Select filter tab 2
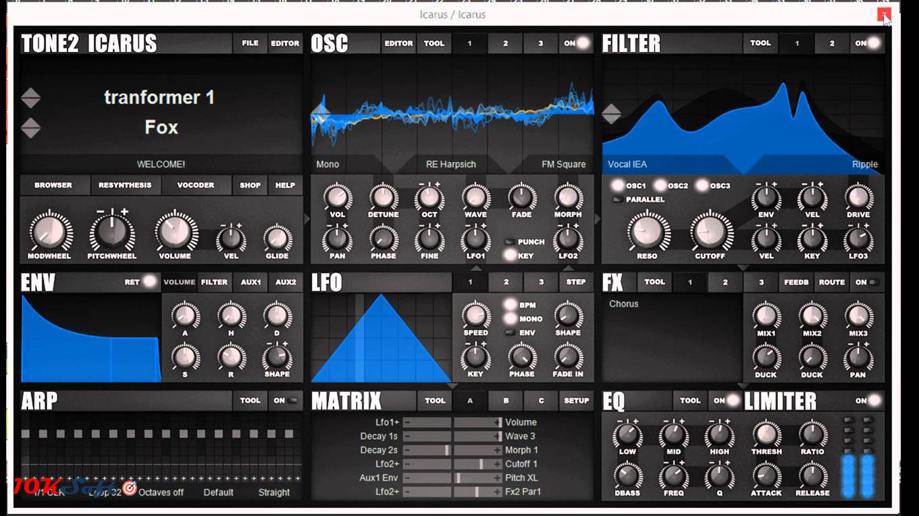Image resolution: width=919 pixels, height=516 pixels. coord(832,43)
